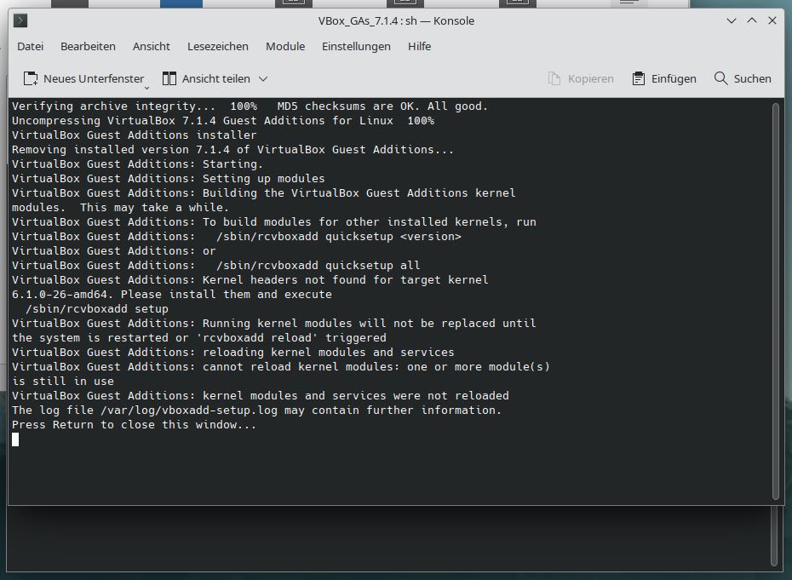Viewport: 792px width, 580px height.
Task: Click the '/var/log/vboxadd-setup.log' log file line
Action: 256,411
